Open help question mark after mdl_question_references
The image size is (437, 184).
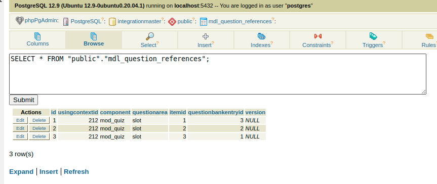click(x=273, y=20)
